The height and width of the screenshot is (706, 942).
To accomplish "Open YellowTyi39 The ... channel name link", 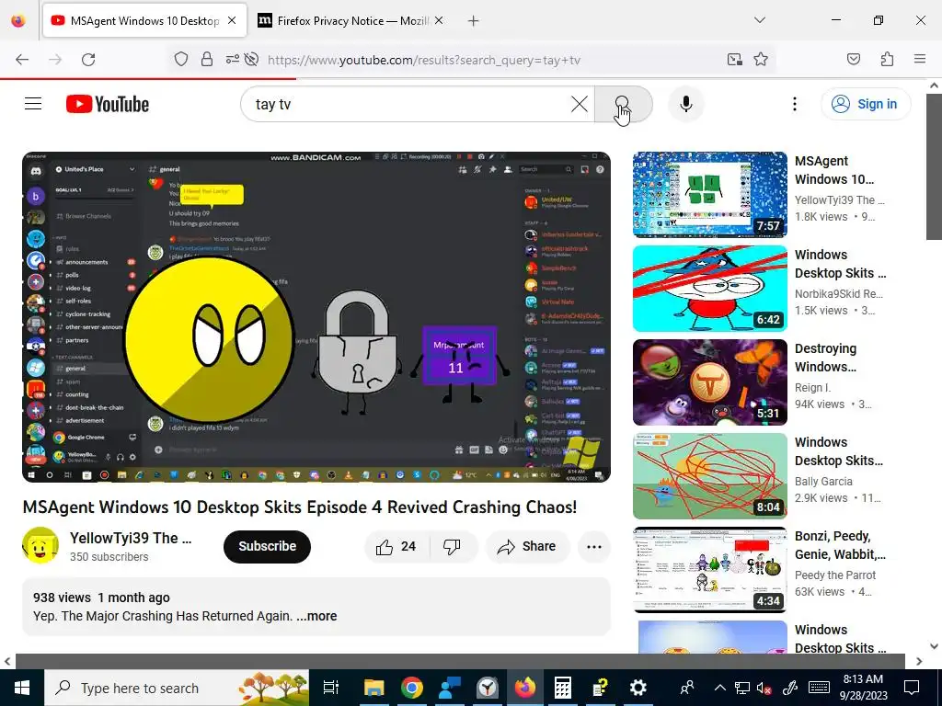I will click(x=131, y=538).
